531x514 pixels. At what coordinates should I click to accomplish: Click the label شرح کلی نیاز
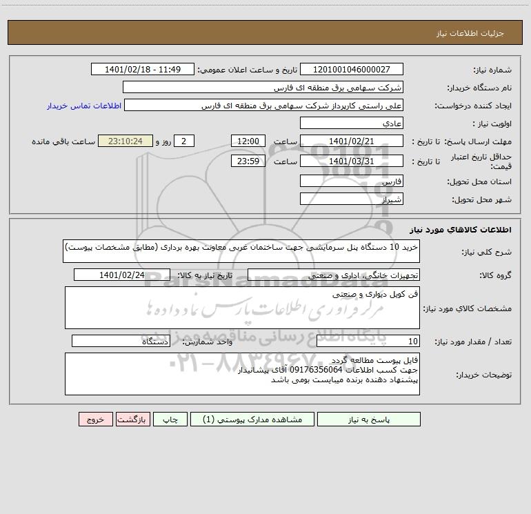click(x=487, y=252)
